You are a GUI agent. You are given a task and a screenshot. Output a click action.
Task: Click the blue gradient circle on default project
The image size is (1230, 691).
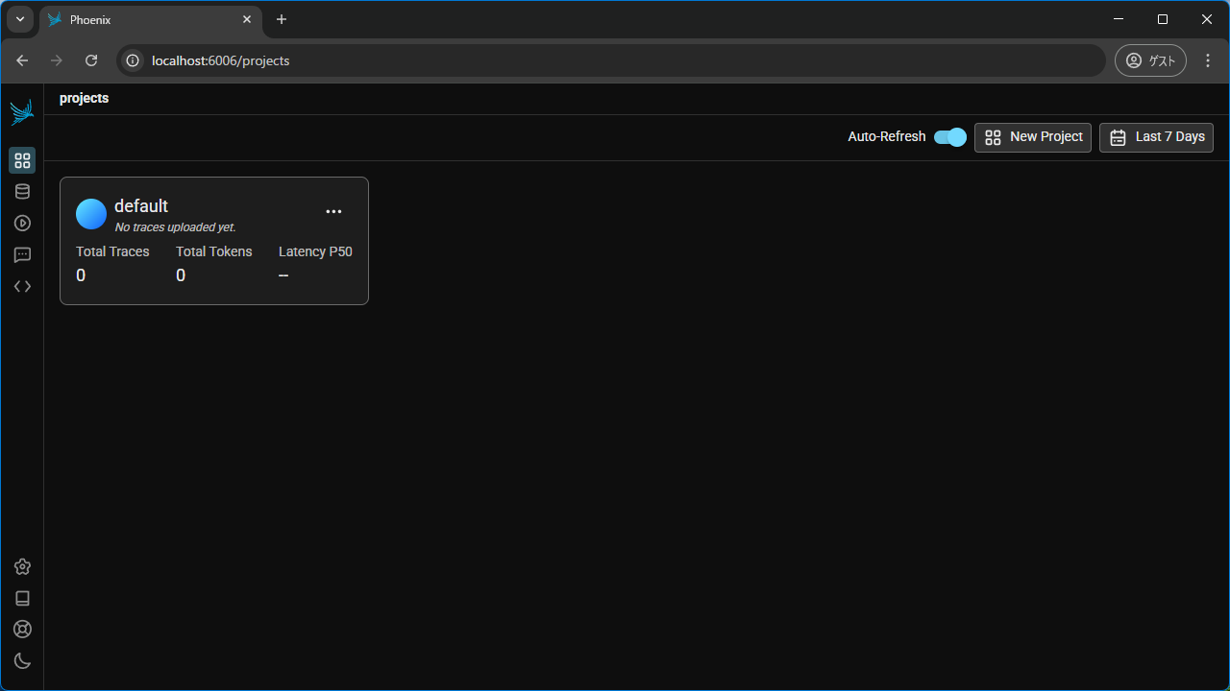pos(91,214)
